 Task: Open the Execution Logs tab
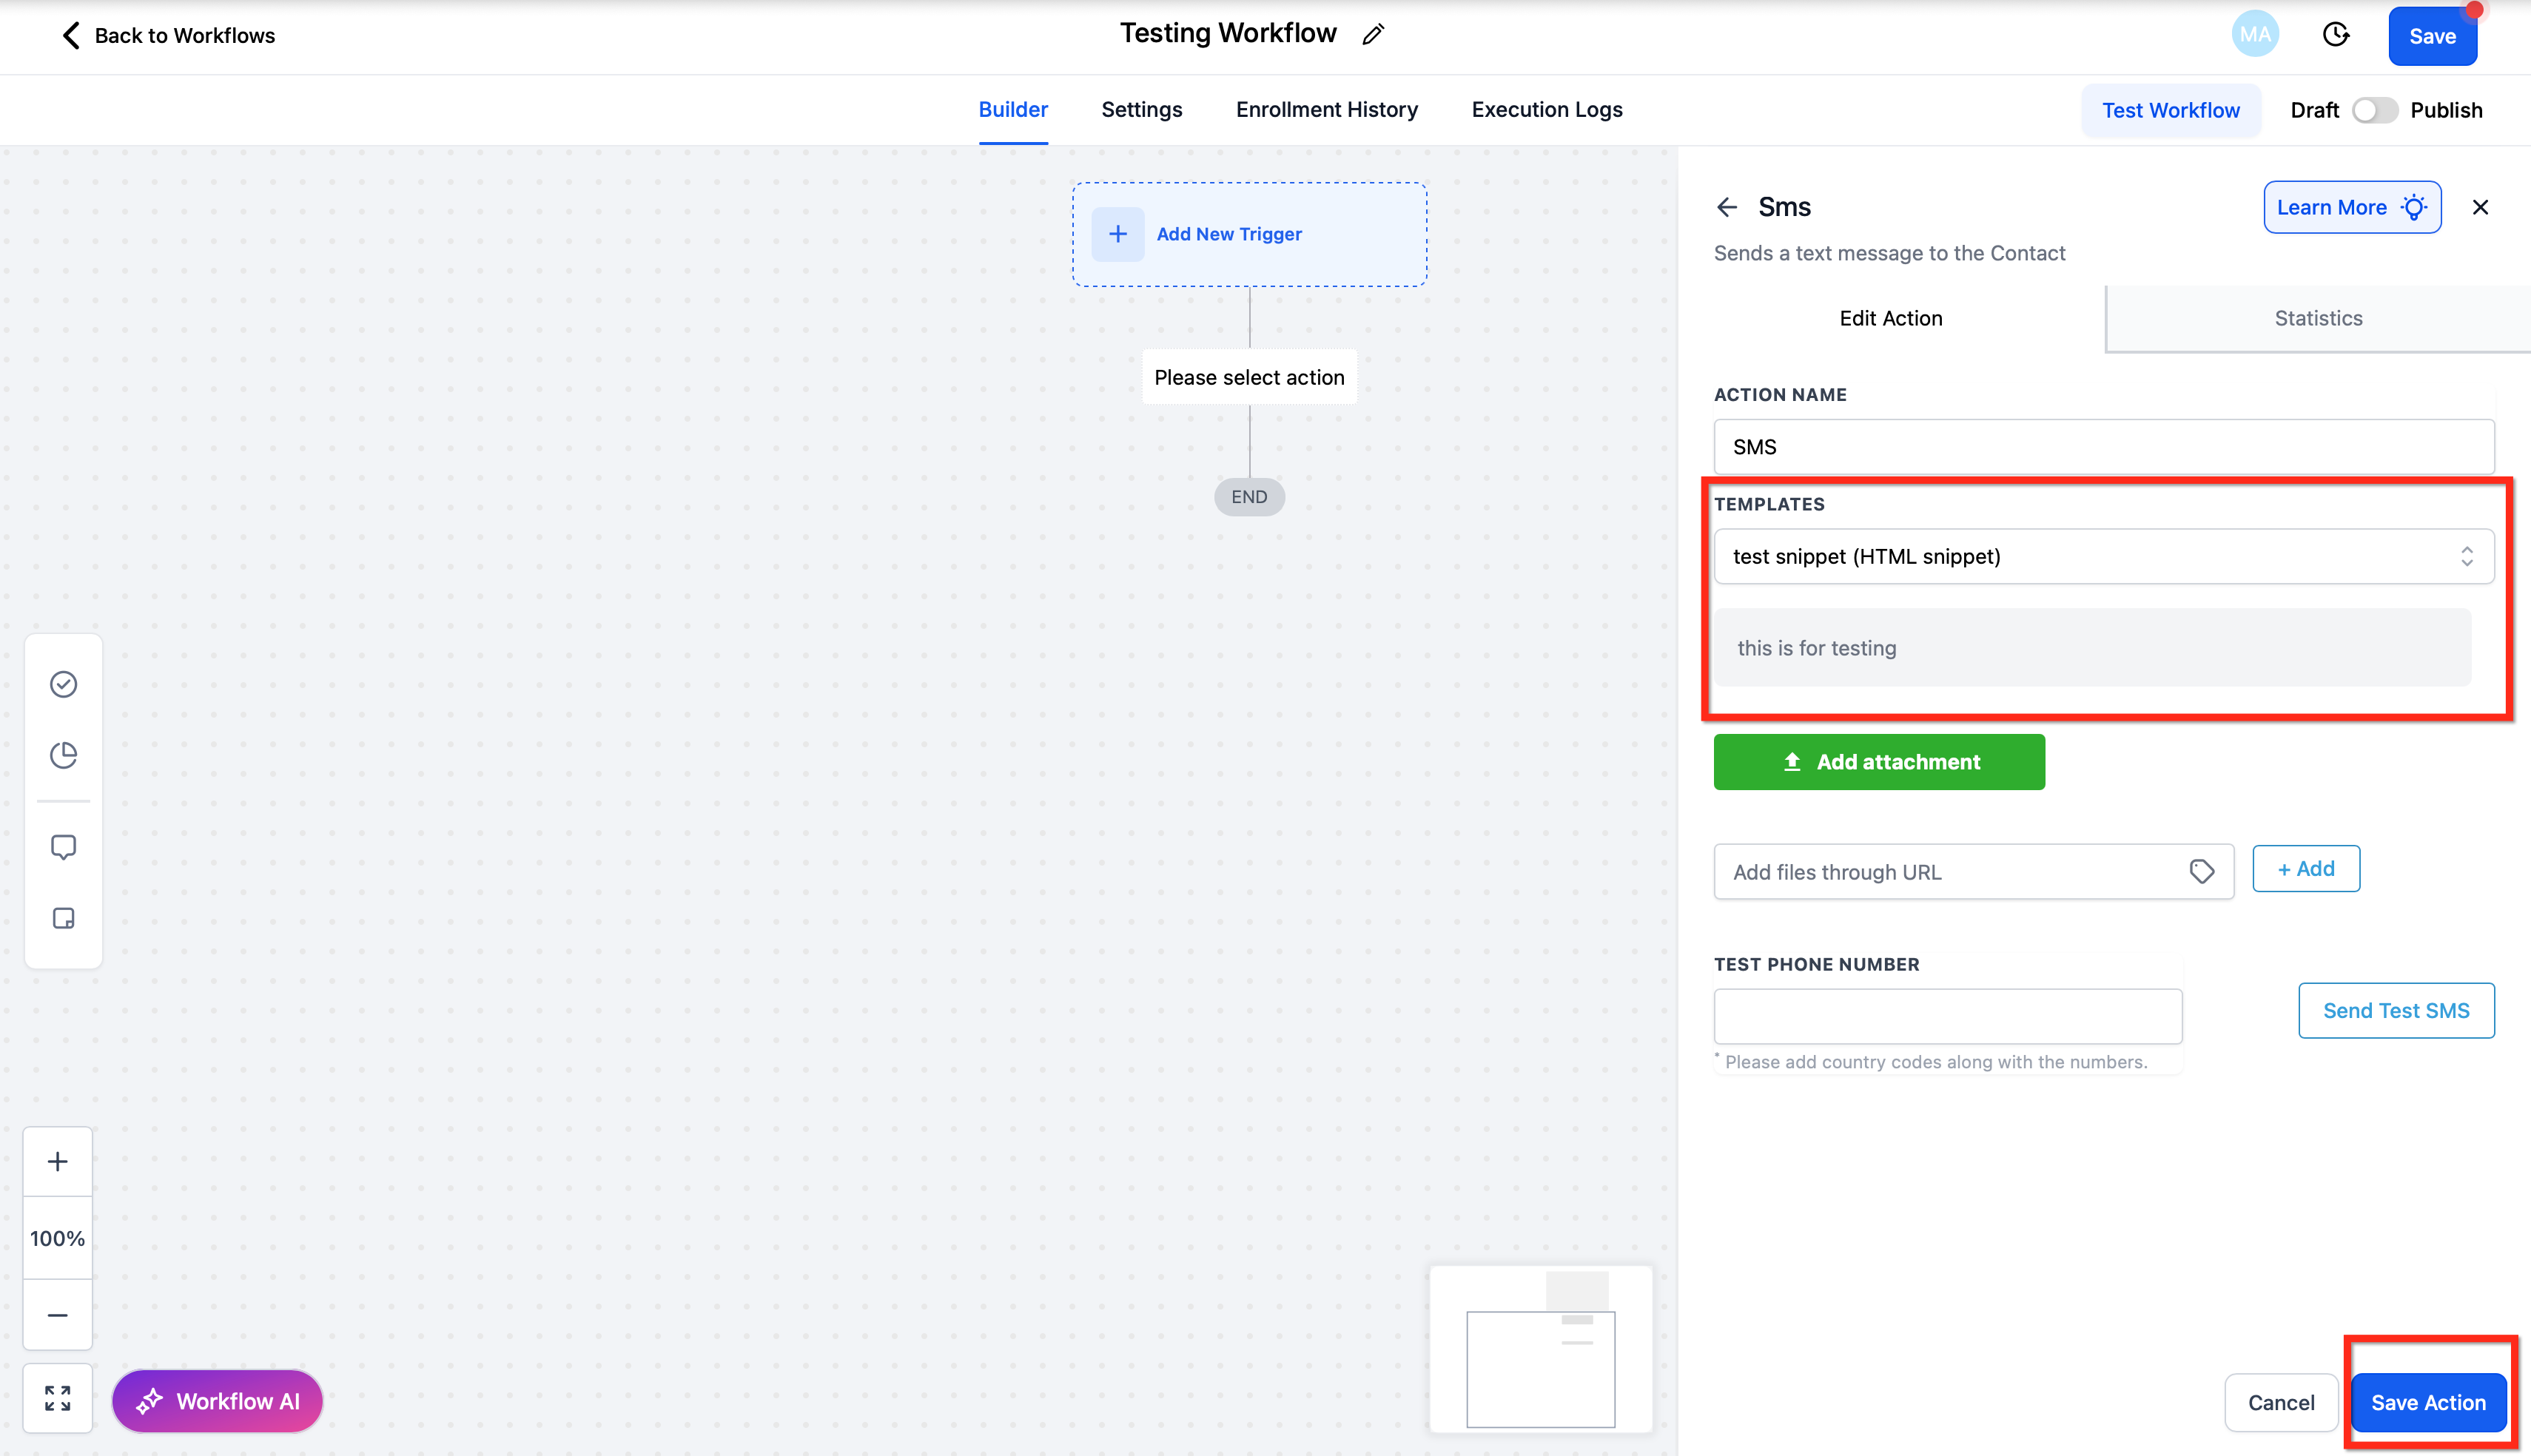tap(1546, 110)
